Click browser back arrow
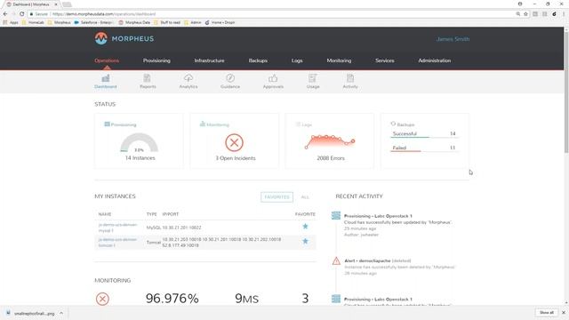Image resolution: width=569 pixels, height=320 pixels. (x=5, y=14)
